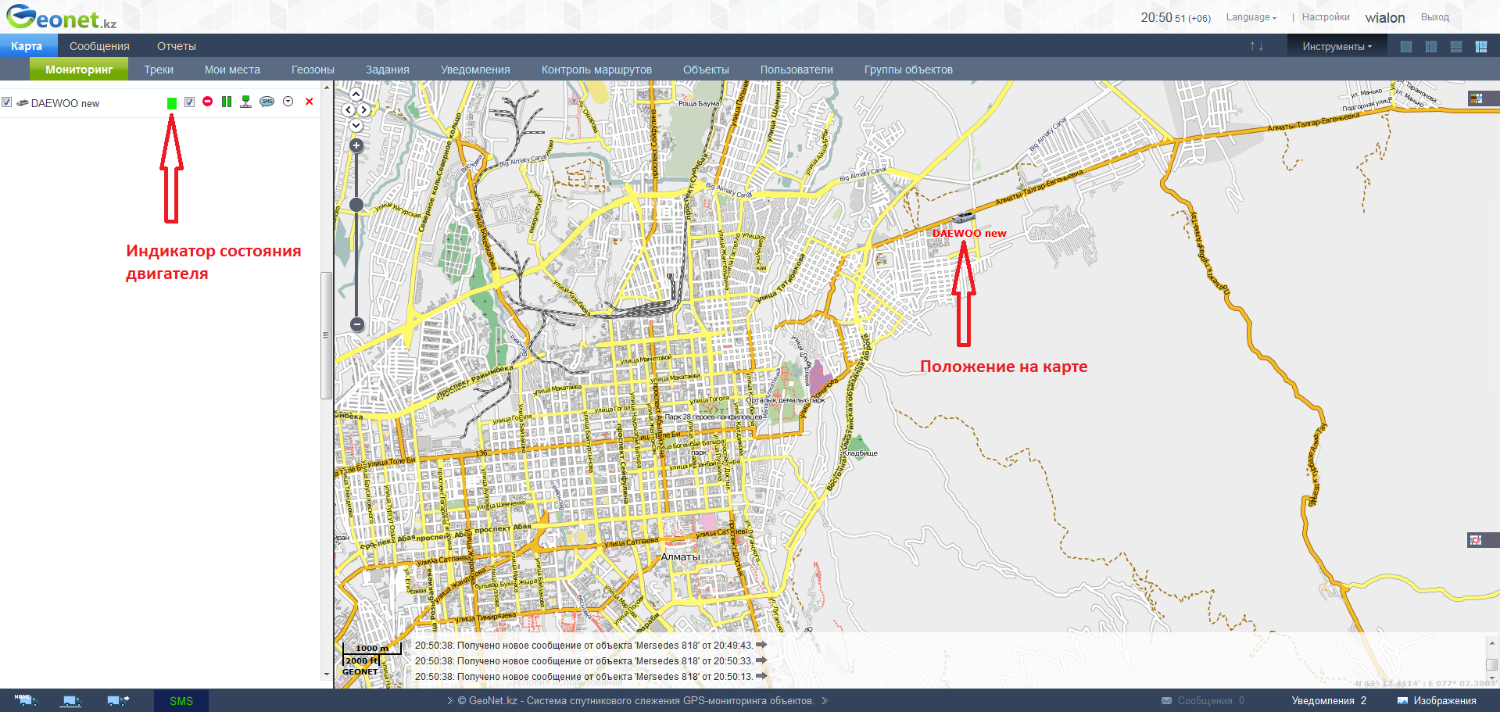Switch to the Сообщения tab
1500x712 pixels.
[99, 46]
